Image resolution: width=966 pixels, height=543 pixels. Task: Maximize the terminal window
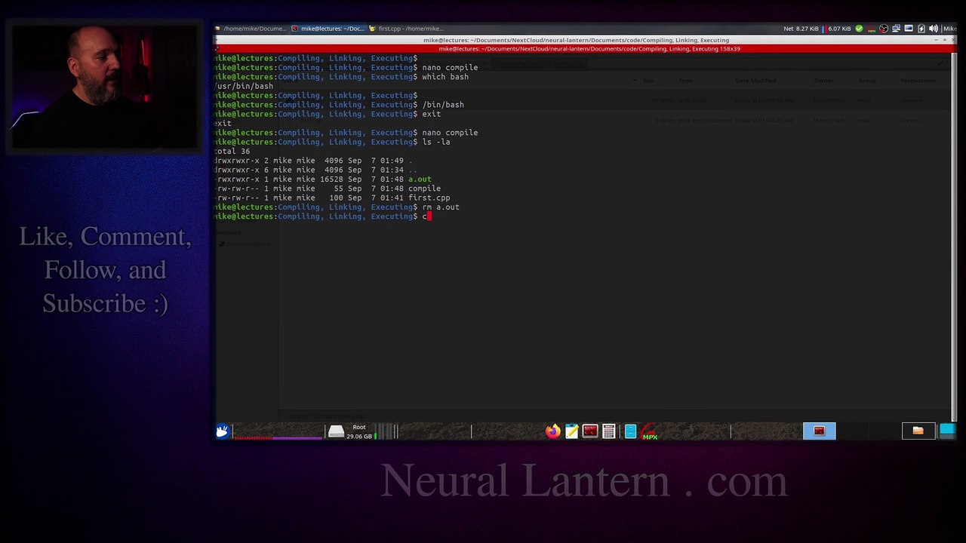[x=944, y=40]
